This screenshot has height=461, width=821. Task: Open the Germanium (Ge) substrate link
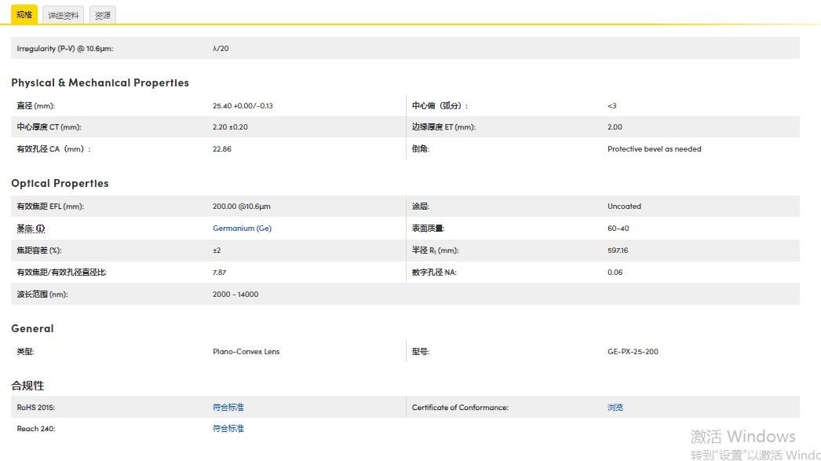pyautogui.click(x=242, y=229)
